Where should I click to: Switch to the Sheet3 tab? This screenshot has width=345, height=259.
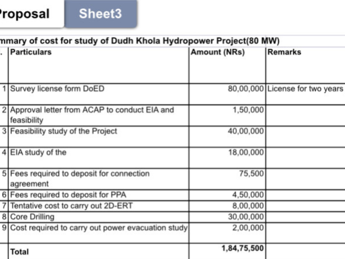(x=100, y=14)
